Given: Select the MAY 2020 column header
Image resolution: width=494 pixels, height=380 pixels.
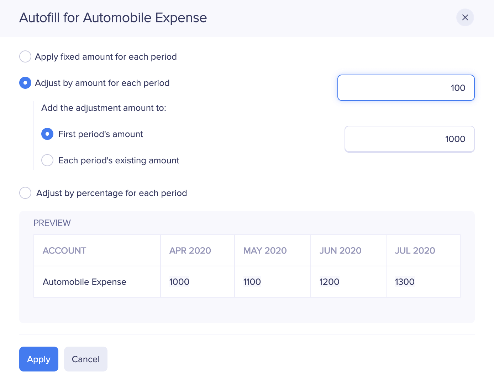Looking at the screenshot, I should click(x=265, y=250).
